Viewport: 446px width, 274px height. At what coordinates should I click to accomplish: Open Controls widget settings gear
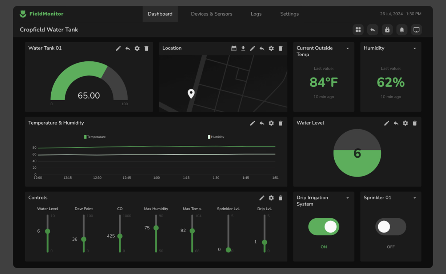click(271, 198)
